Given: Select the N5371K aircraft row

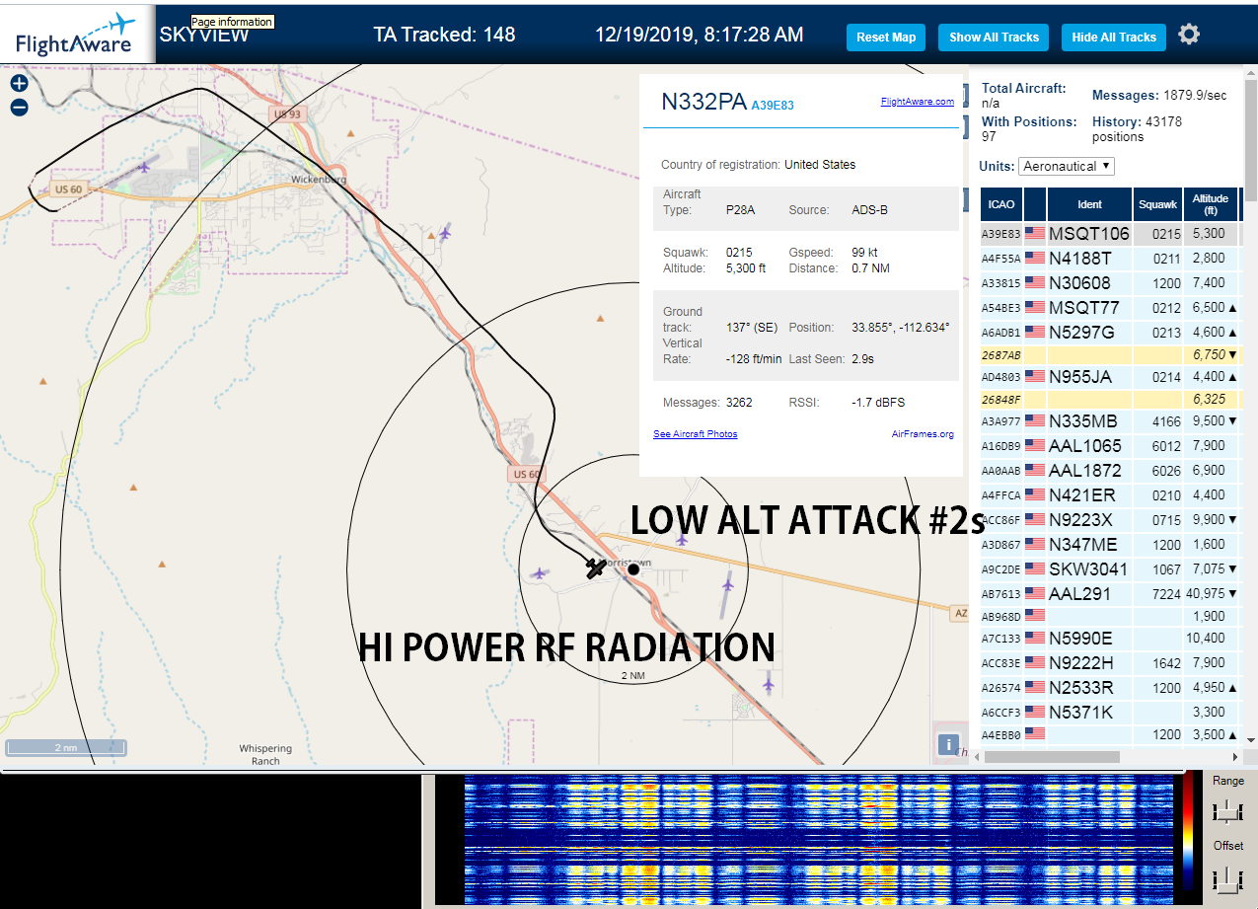Looking at the screenshot, I should 1110,712.
